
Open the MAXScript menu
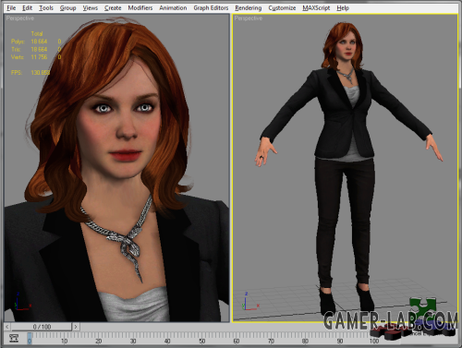coord(316,8)
